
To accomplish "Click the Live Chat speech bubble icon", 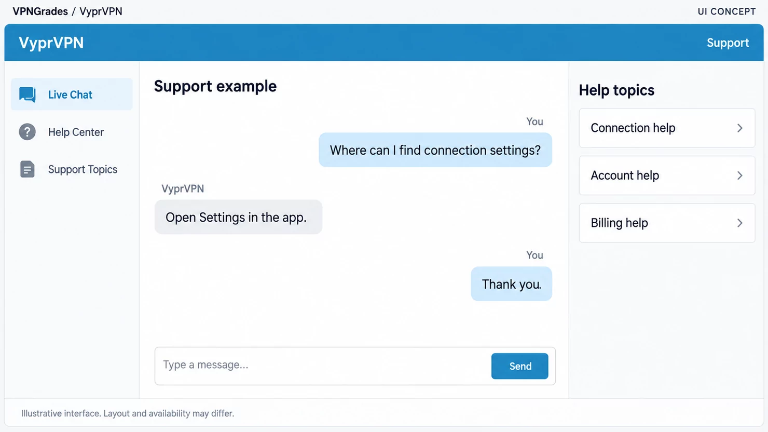I will point(28,95).
